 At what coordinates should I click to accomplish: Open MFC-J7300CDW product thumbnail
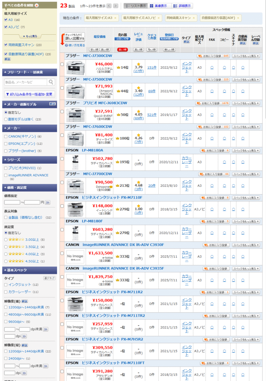[x=76, y=68]
